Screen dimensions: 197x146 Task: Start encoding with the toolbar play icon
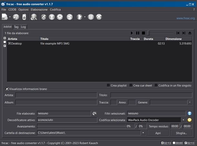coord(79,17)
